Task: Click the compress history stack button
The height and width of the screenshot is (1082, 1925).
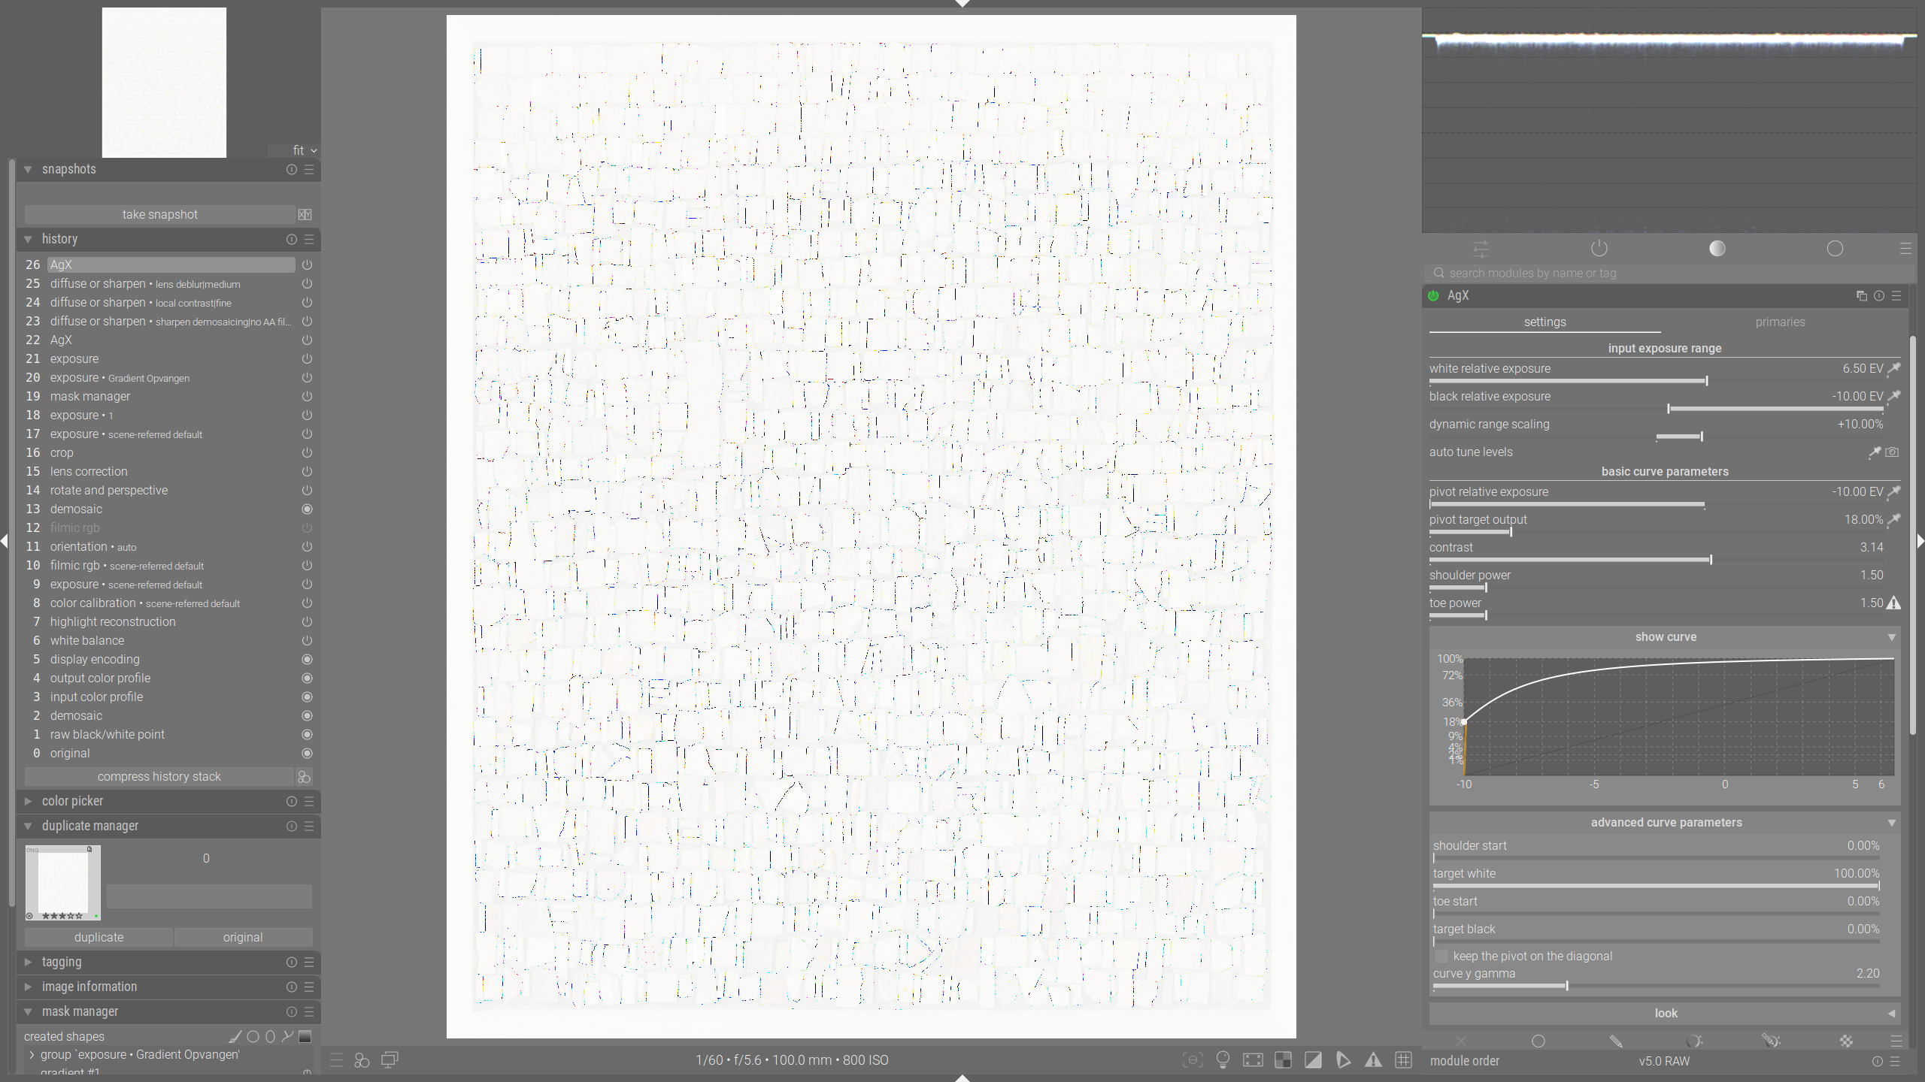Action: tap(159, 777)
